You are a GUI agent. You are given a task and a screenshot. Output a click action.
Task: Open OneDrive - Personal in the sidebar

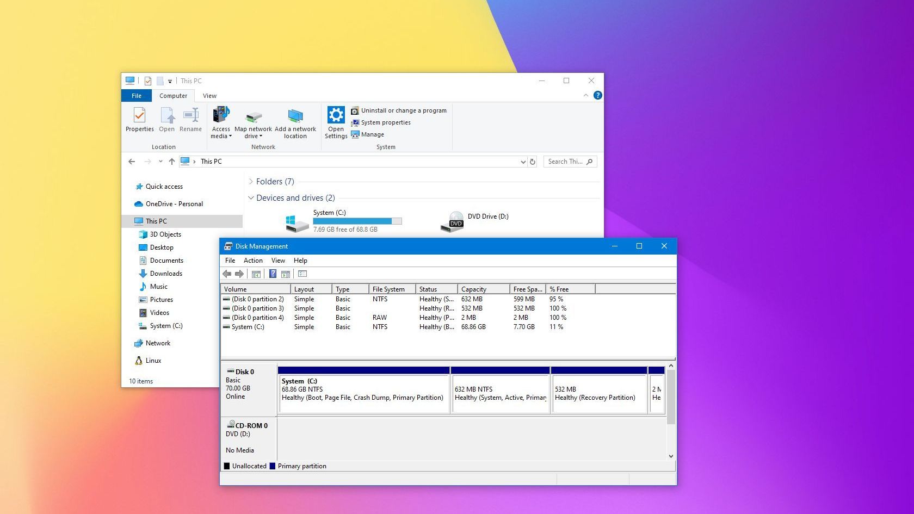(x=169, y=204)
